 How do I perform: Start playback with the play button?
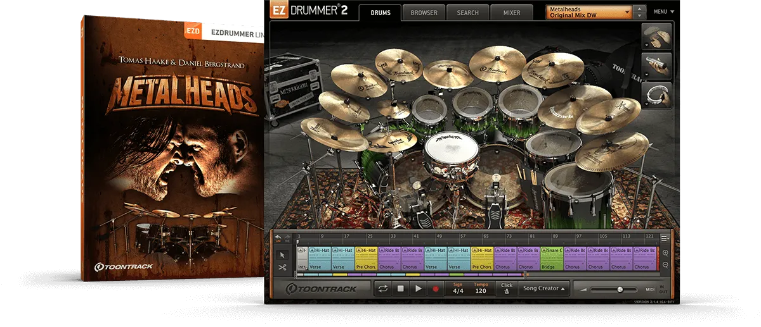click(x=417, y=288)
